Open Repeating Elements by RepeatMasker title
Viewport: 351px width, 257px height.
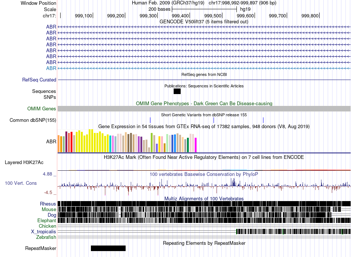coord(204,243)
